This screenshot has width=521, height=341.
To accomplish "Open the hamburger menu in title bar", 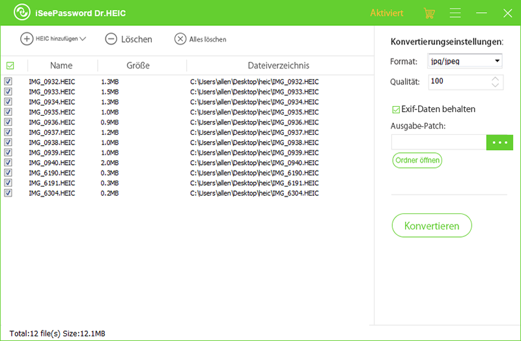I will [x=455, y=13].
